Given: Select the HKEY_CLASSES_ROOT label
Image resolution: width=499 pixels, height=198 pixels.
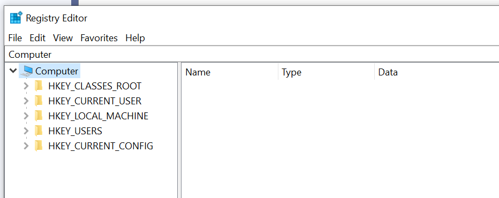Looking at the screenshot, I should pos(95,86).
